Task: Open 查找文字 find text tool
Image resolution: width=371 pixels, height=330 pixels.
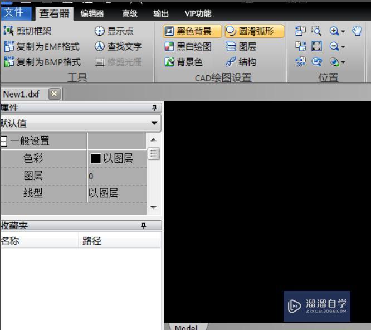Action: 118,46
